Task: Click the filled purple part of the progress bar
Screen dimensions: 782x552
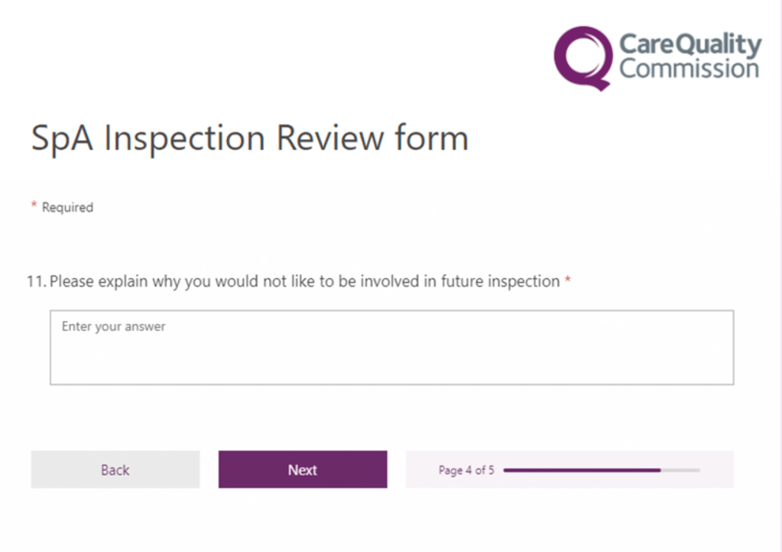Action: click(x=581, y=470)
